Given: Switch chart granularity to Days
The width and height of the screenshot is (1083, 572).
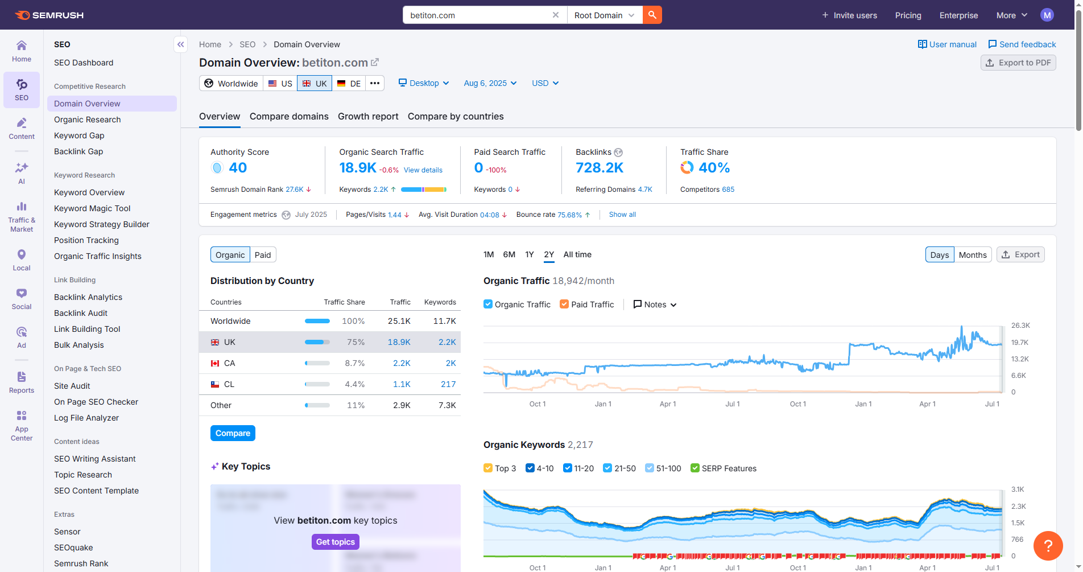Looking at the screenshot, I should coord(940,254).
